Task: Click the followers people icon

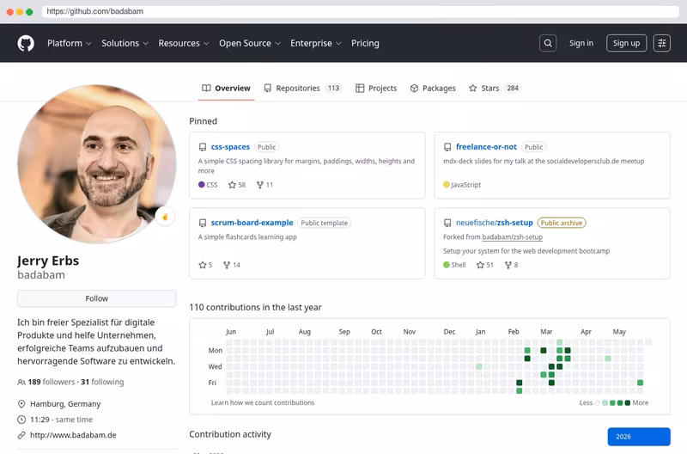Action: (x=21, y=382)
